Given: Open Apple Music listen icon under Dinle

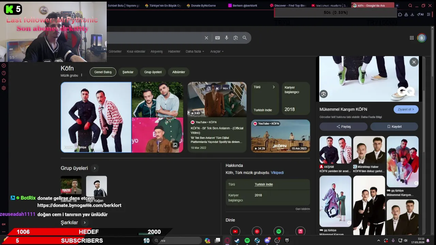Looking at the screenshot, I should [300, 231].
